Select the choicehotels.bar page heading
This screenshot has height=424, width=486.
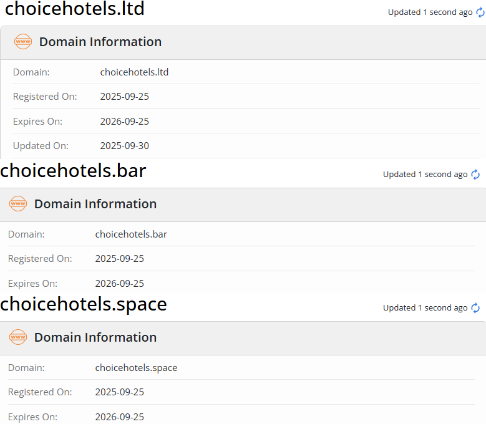coord(73,171)
